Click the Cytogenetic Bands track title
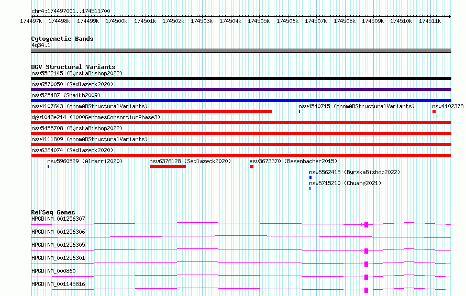Screen dimensions: 466x296 tap(62, 39)
